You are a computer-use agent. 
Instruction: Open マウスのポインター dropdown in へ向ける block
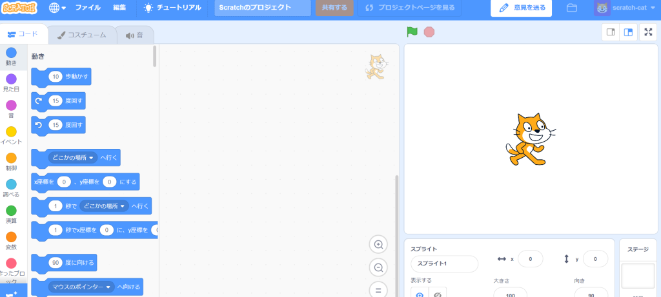tap(81, 287)
